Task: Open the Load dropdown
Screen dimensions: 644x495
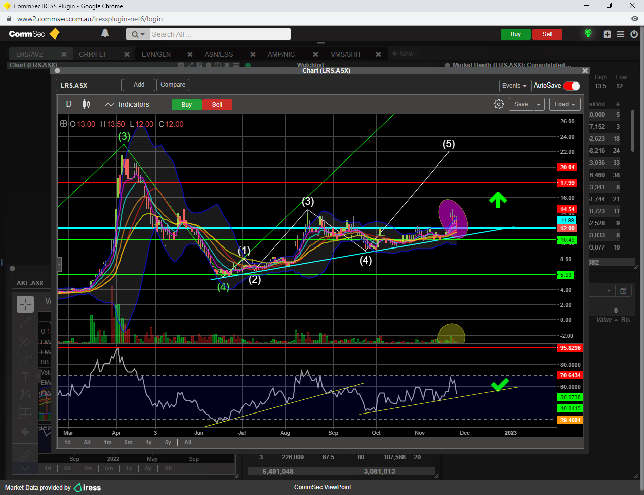Action: pyautogui.click(x=565, y=104)
